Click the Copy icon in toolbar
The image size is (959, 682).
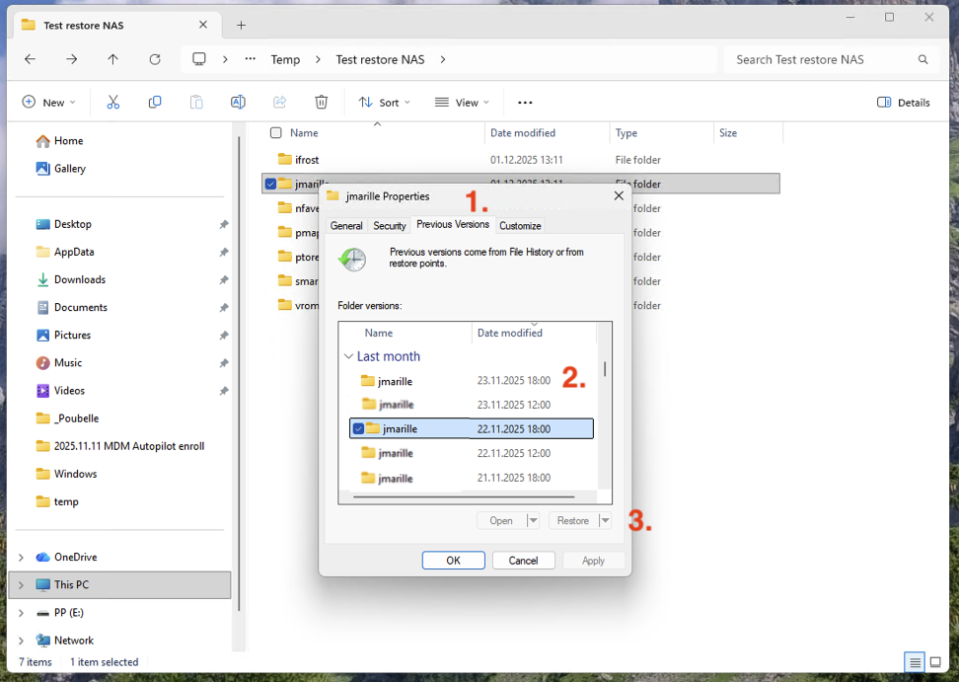click(x=155, y=102)
